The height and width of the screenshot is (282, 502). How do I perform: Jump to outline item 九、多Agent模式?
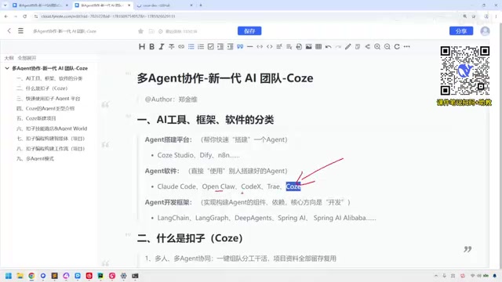[35, 158]
